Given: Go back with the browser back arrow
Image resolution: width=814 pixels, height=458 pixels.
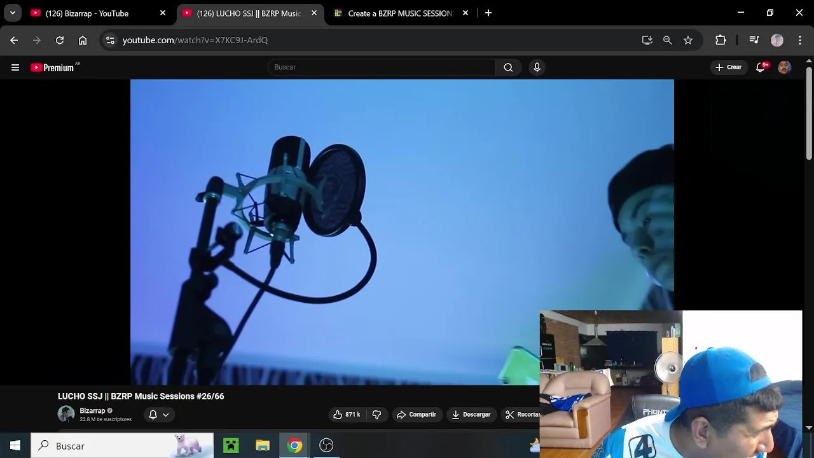Looking at the screenshot, I should pos(14,40).
